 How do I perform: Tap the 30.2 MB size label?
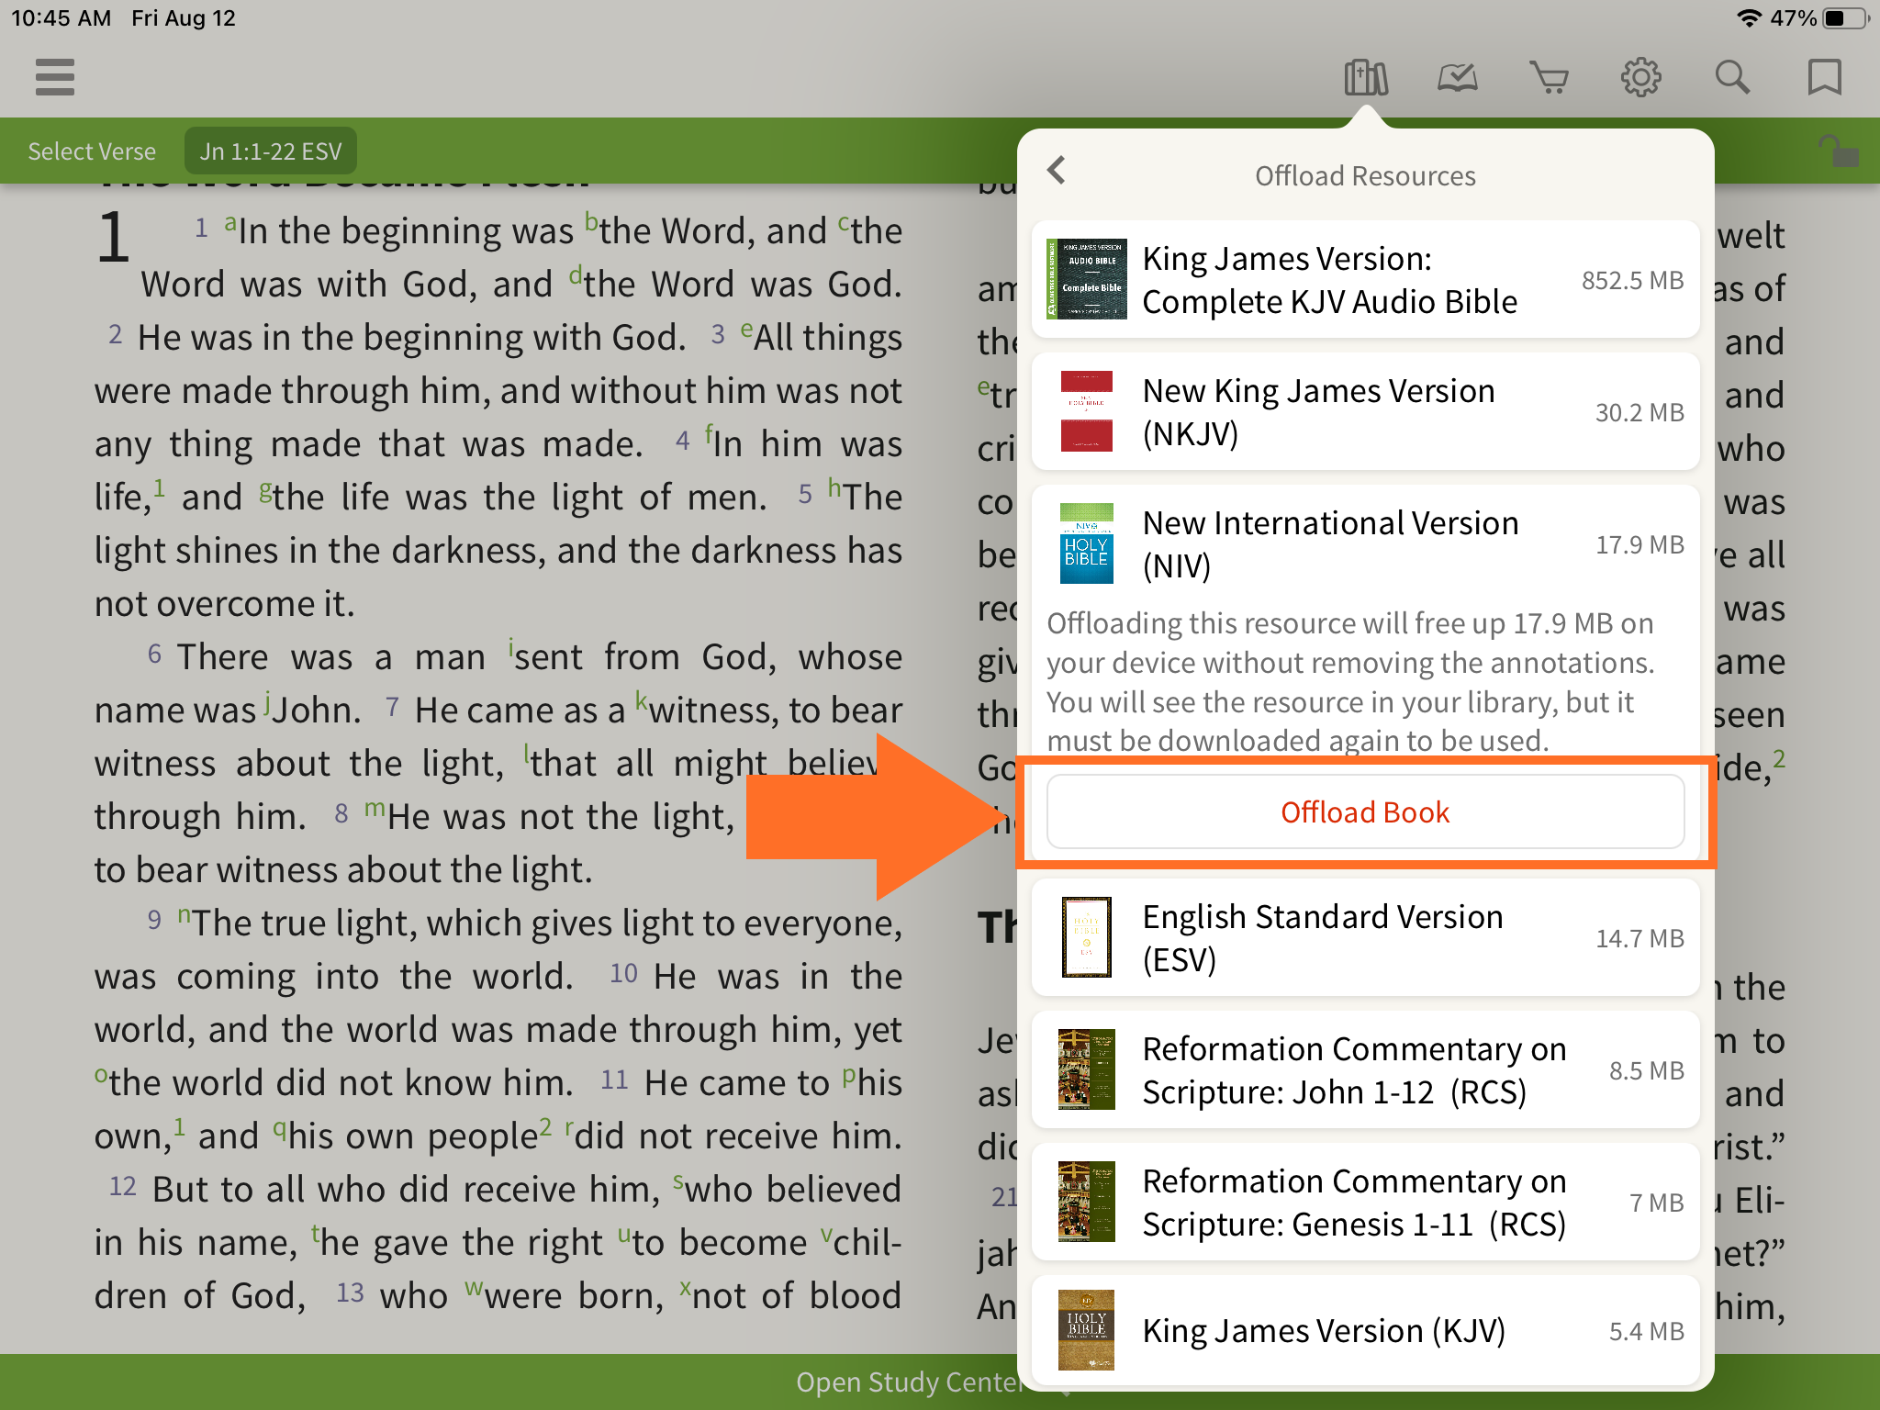(1639, 413)
